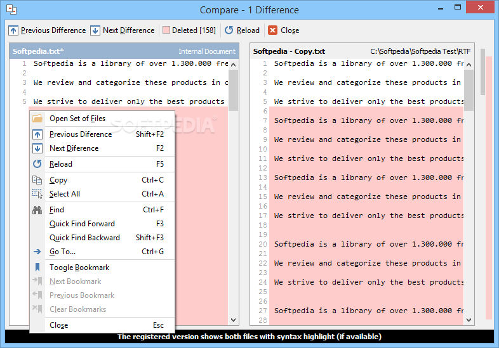Select Toogle Bookmark menu entry
Image resolution: width=499 pixels, height=348 pixels.
point(102,267)
